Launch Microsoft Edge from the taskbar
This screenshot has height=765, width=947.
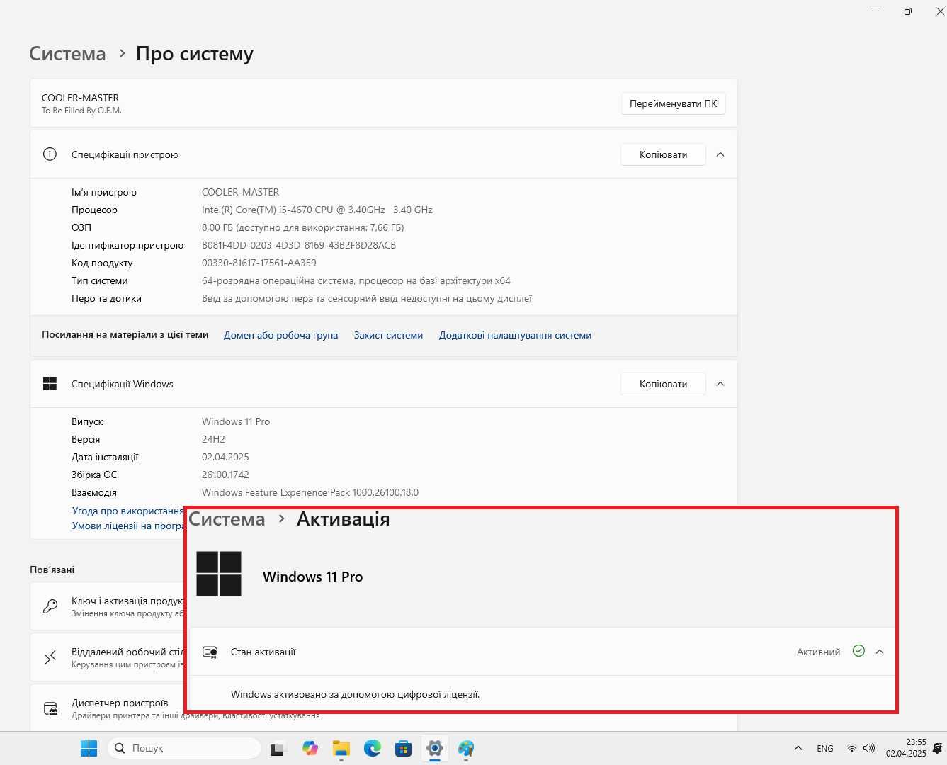click(x=373, y=748)
